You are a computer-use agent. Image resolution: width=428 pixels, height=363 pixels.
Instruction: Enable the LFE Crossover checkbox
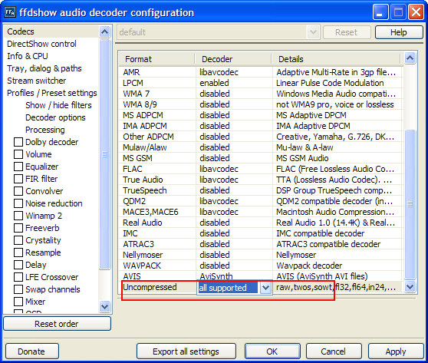pos(18,277)
